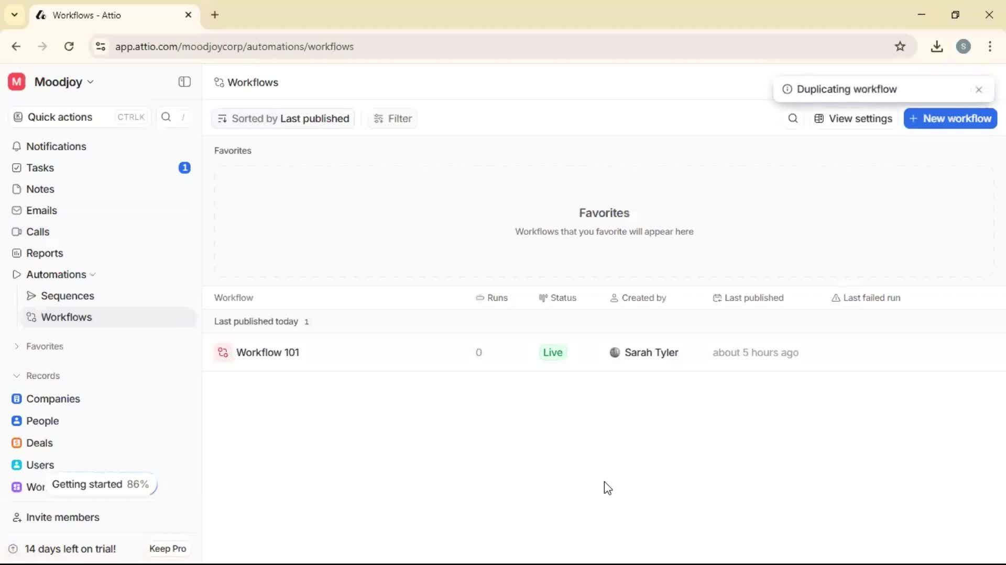1006x565 pixels.
Task: Open the Emails section icon
Action: [x=17, y=210]
